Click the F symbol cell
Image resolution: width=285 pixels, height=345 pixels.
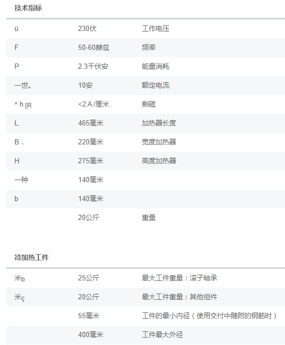16,48
